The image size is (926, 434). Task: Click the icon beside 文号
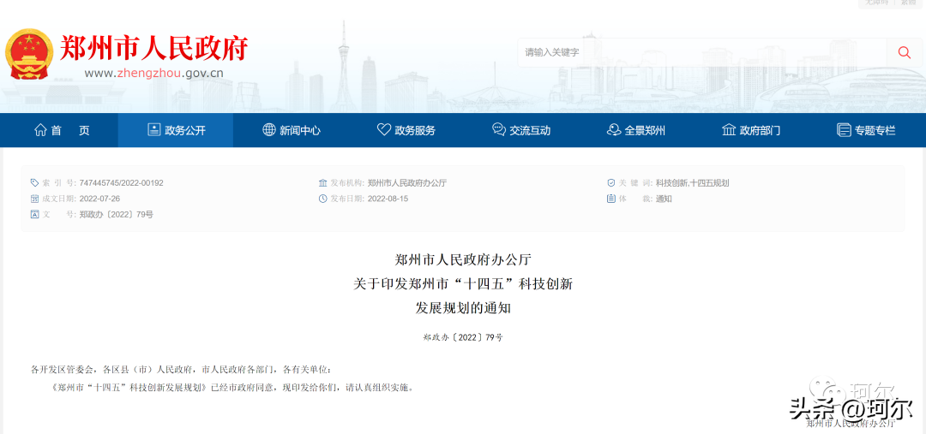pos(34,215)
